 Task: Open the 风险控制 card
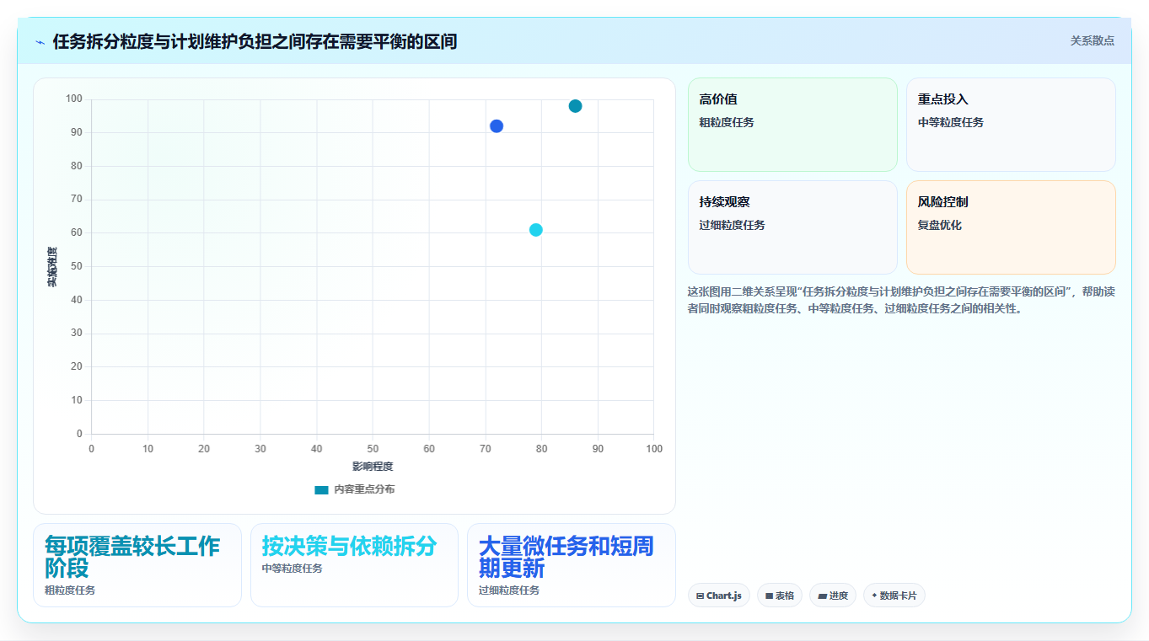(x=1011, y=227)
